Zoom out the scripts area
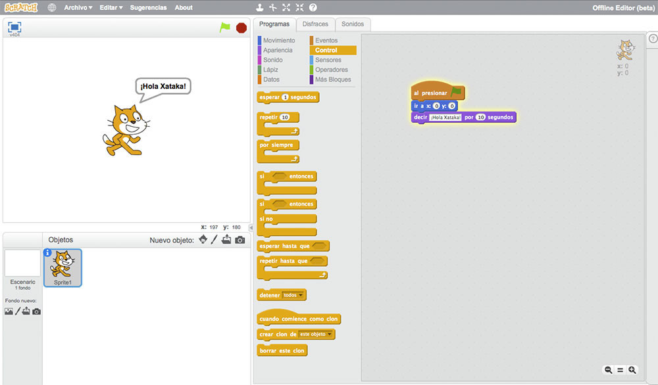Viewport: 658px width, 385px height. [608, 370]
